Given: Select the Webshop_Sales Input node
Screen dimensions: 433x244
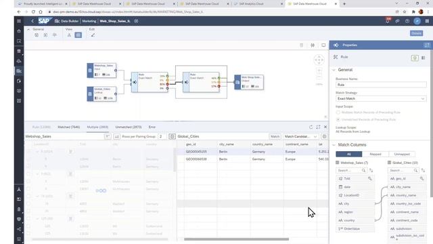Looking at the screenshot, I should pyautogui.click(x=101, y=70).
